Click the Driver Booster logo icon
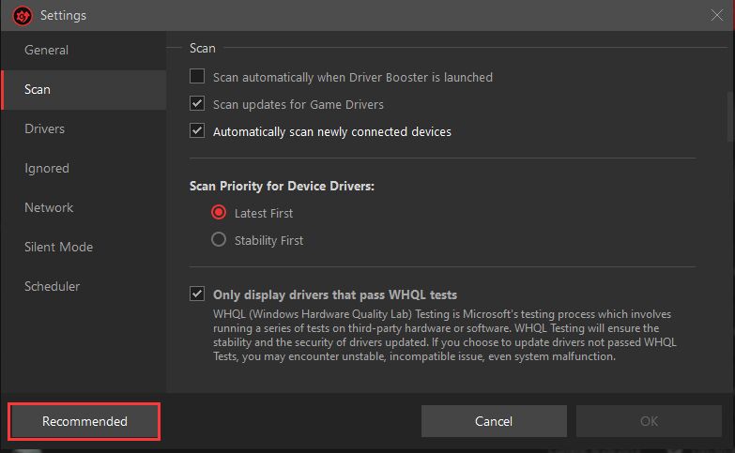Screen dimensions: 735x453 (x=23, y=16)
